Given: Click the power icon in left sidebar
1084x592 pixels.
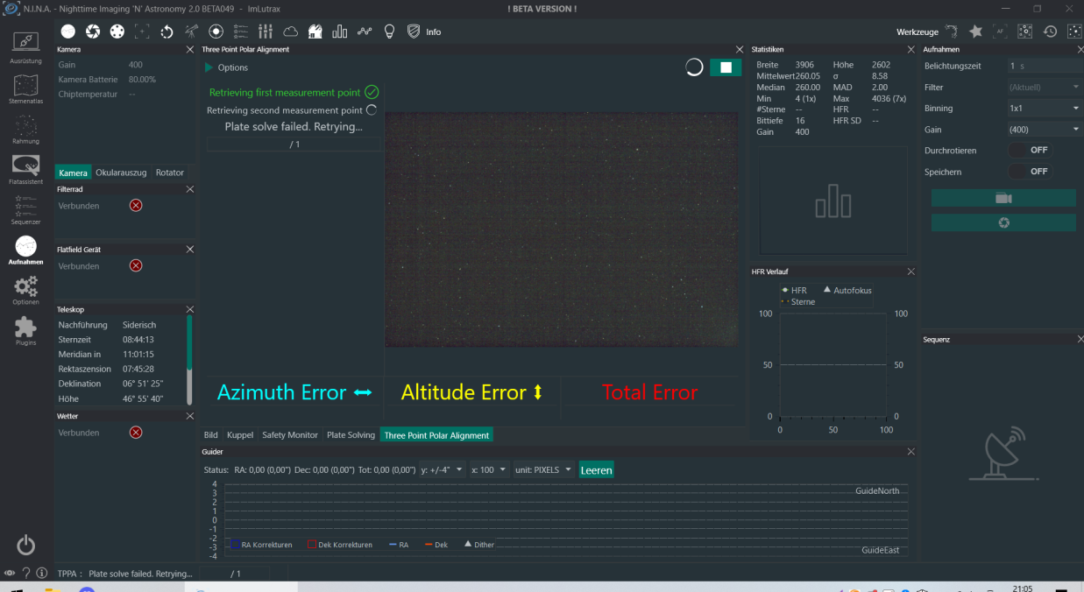Looking at the screenshot, I should (26, 545).
